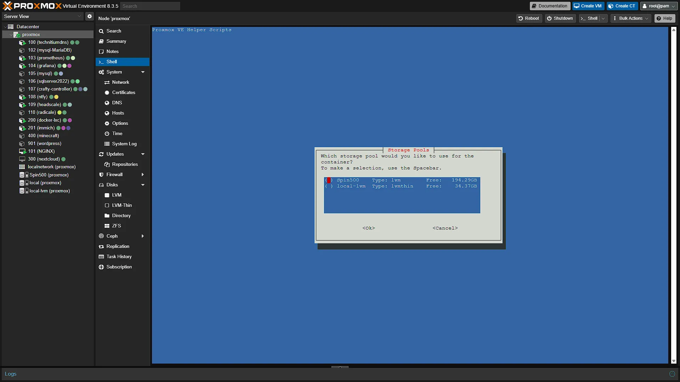Collapse the Updates menu section arrow

pyautogui.click(x=143, y=154)
